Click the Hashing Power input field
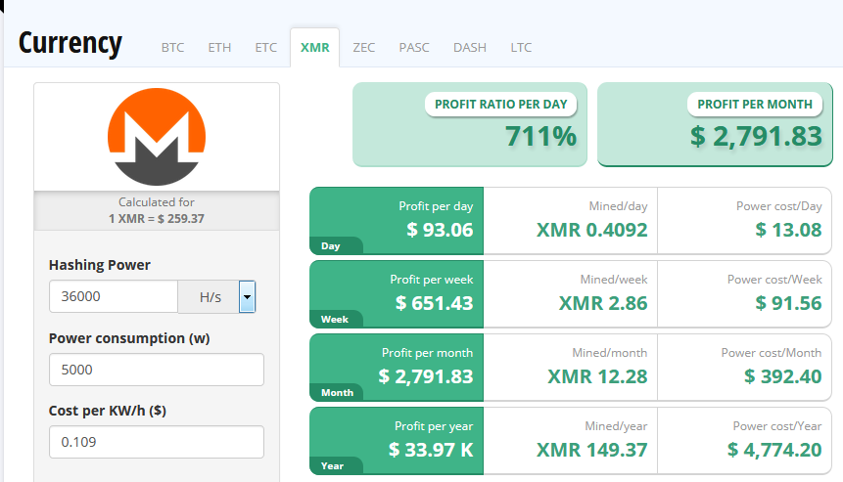Image resolution: width=843 pixels, height=482 pixels. (x=114, y=296)
